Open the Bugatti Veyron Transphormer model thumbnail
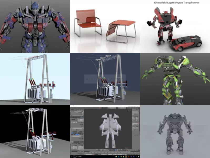 (x=175, y=26)
